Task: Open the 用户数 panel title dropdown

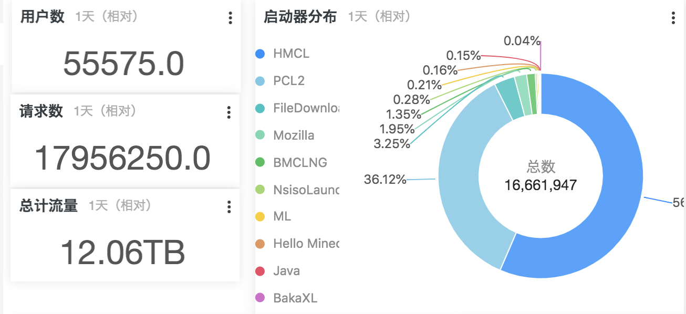Action: [x=41, y=16]
